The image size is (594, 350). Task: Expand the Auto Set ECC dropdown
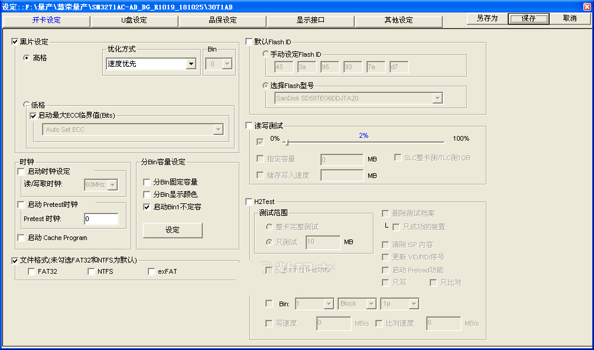pyautogui.click(x=218, y=129)
